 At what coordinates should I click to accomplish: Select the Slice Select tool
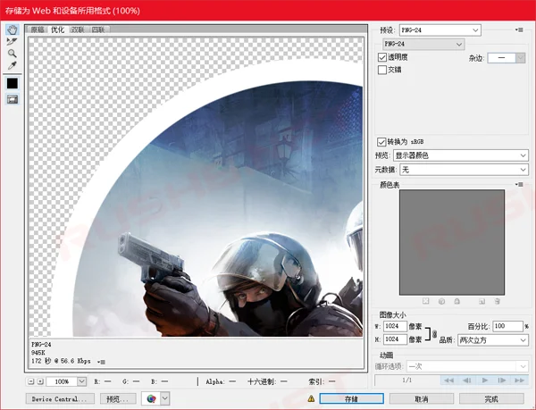pos(12,42)
